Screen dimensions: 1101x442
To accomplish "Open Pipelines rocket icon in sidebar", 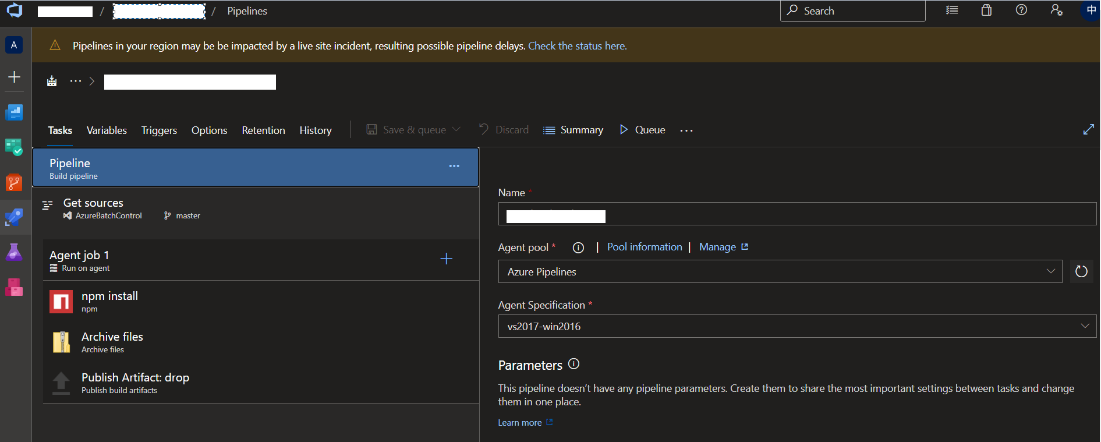I will (x=14, y=218).
